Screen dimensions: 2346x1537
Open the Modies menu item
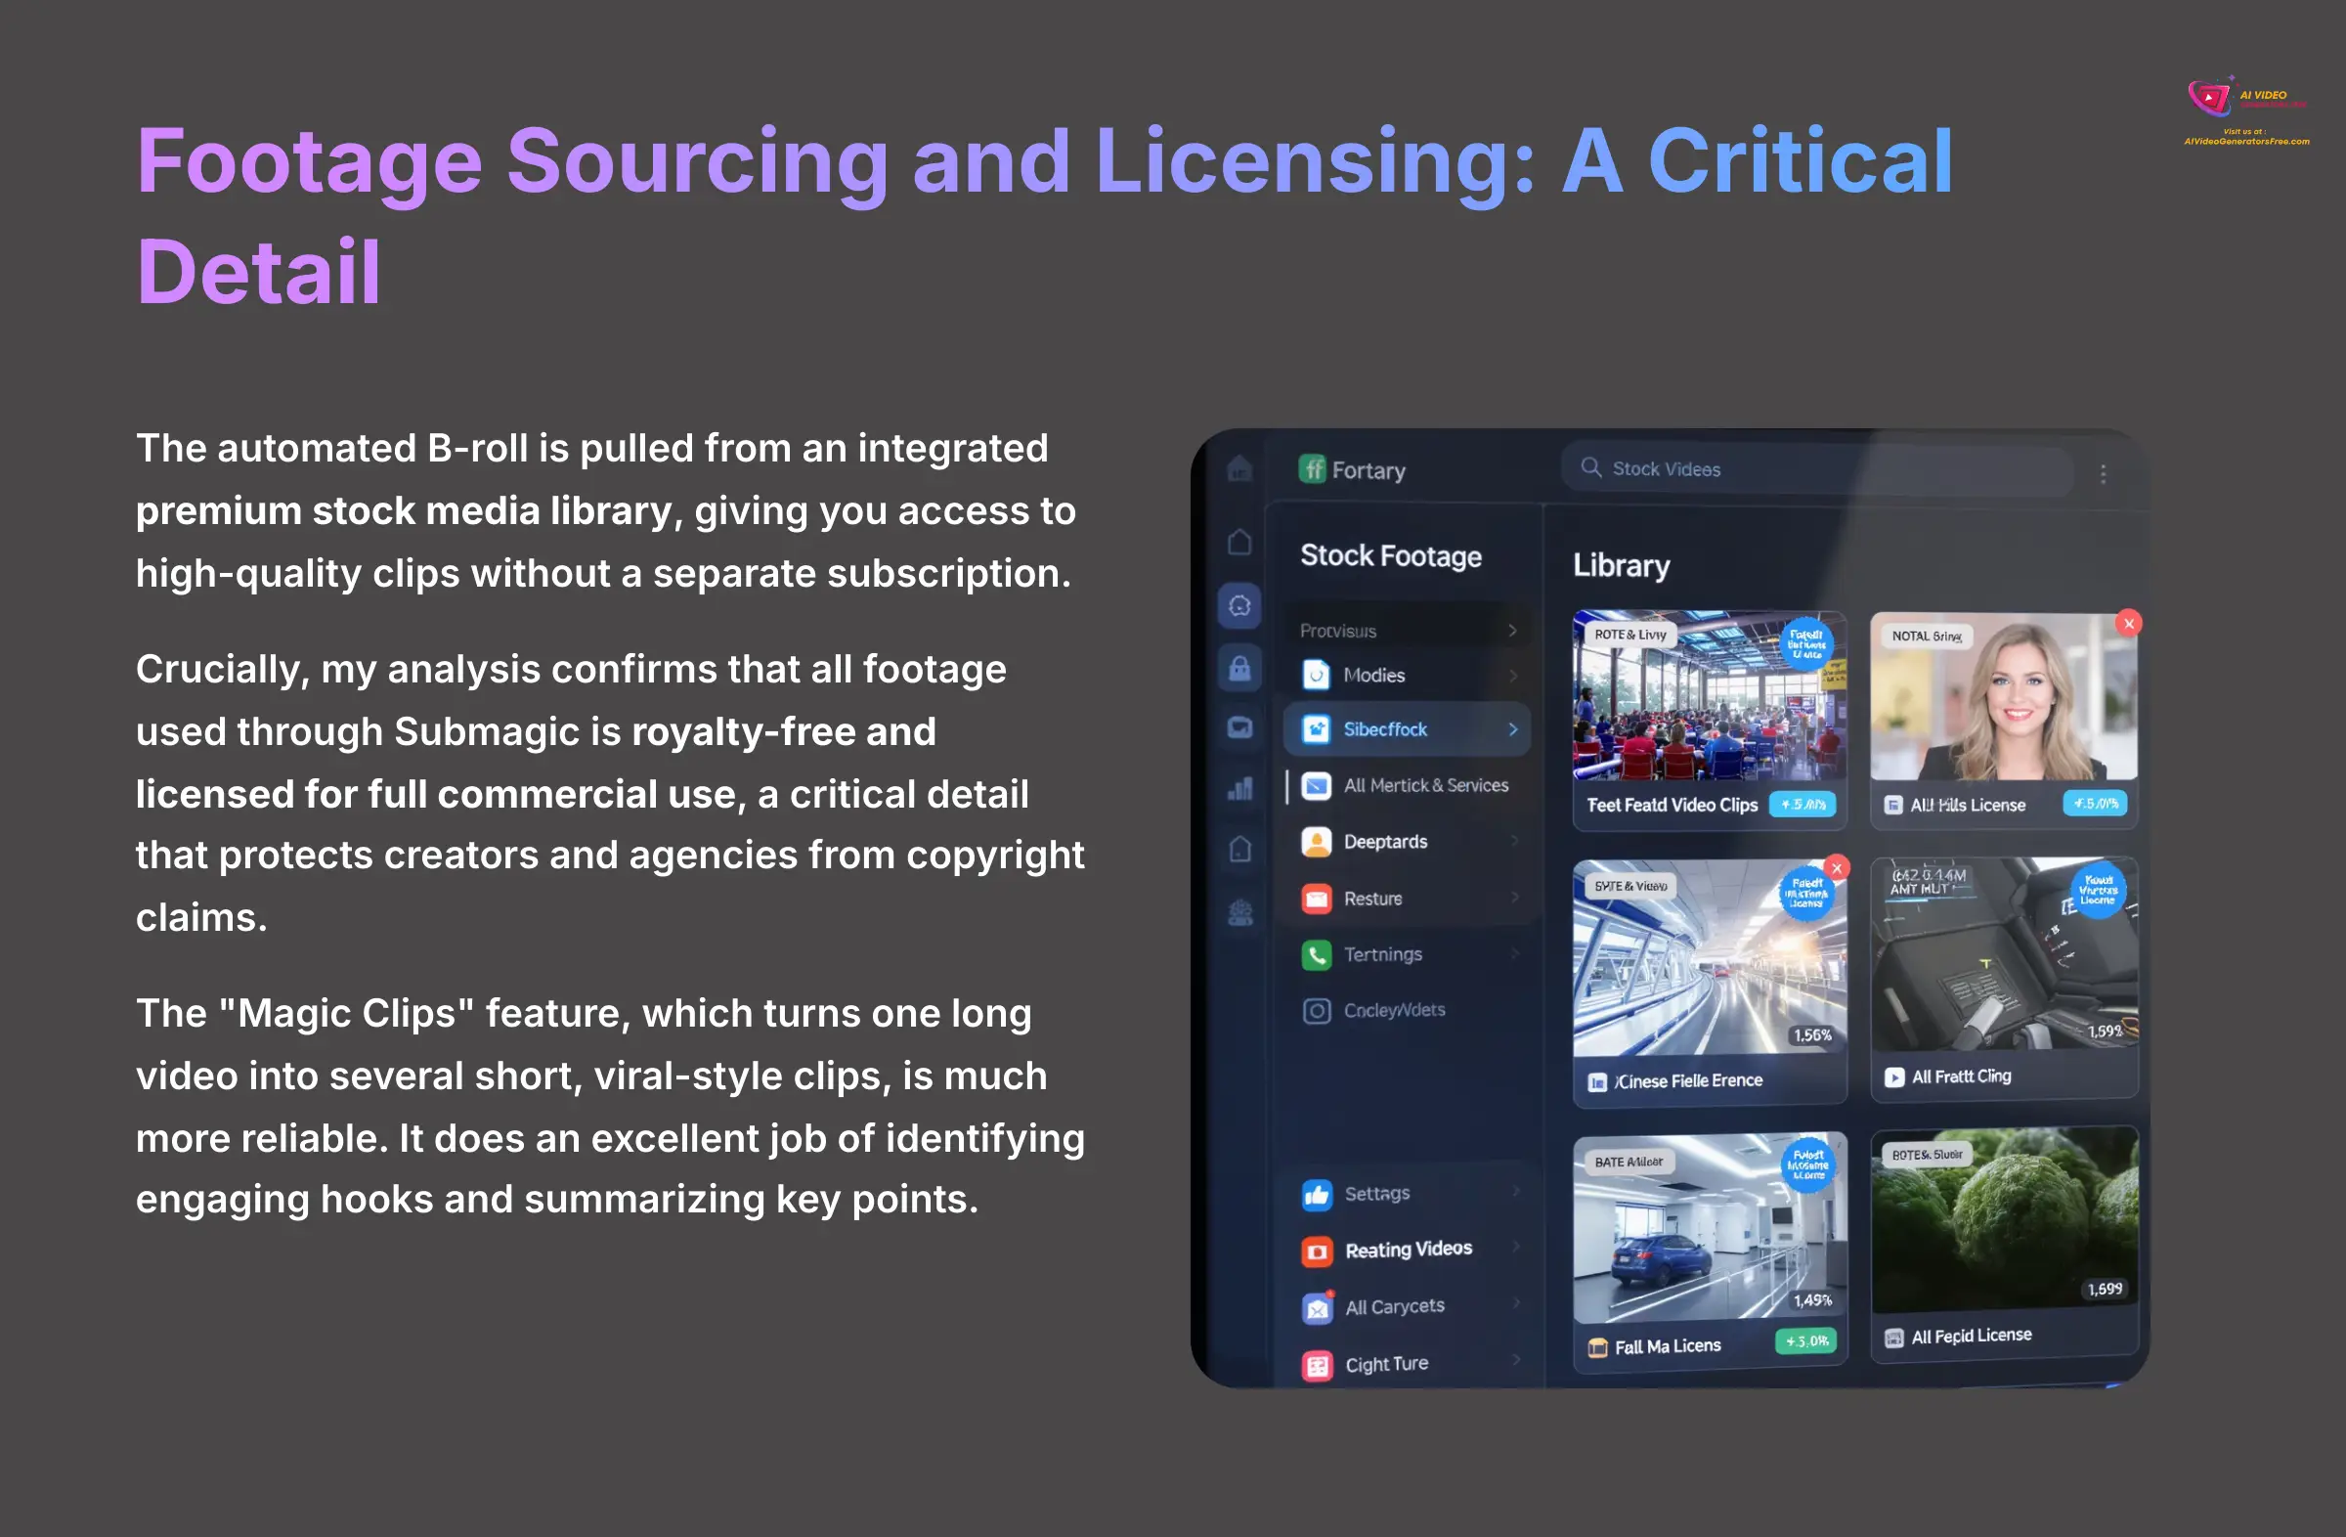1408,676
